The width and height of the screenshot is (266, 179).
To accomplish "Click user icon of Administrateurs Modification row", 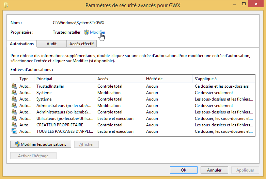I will pos(14,105).
